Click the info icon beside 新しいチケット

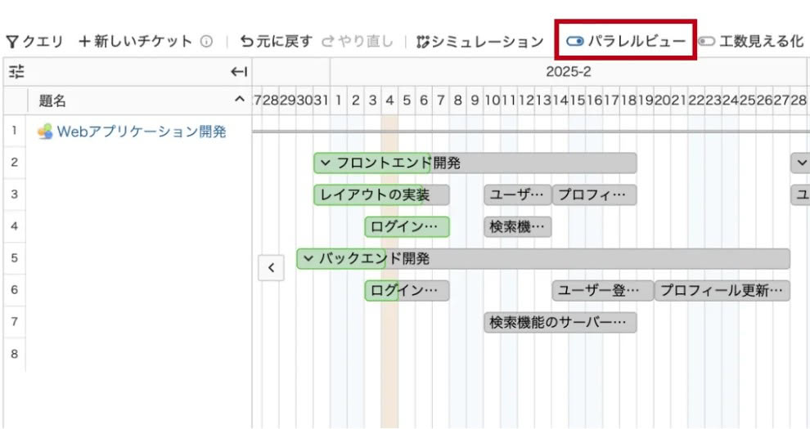point(207,42)
